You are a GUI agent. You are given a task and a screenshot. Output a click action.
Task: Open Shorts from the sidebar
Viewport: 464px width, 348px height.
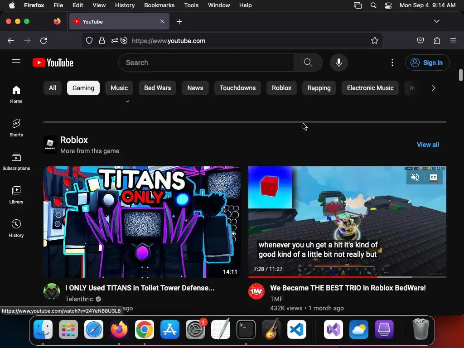click(16, 128)
